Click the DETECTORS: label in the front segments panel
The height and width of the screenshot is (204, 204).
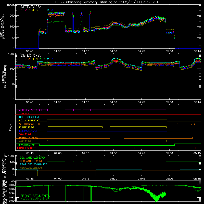(31, 7)
